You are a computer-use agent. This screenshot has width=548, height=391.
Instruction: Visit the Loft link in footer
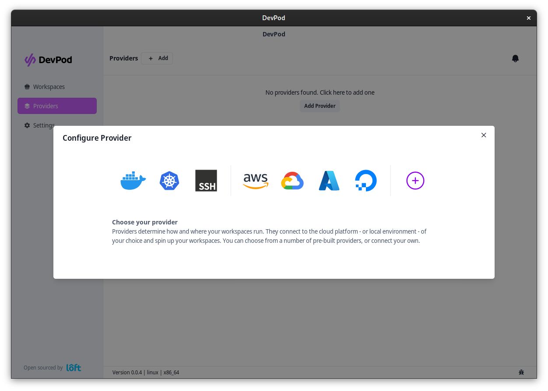click(x=73, y=368)
